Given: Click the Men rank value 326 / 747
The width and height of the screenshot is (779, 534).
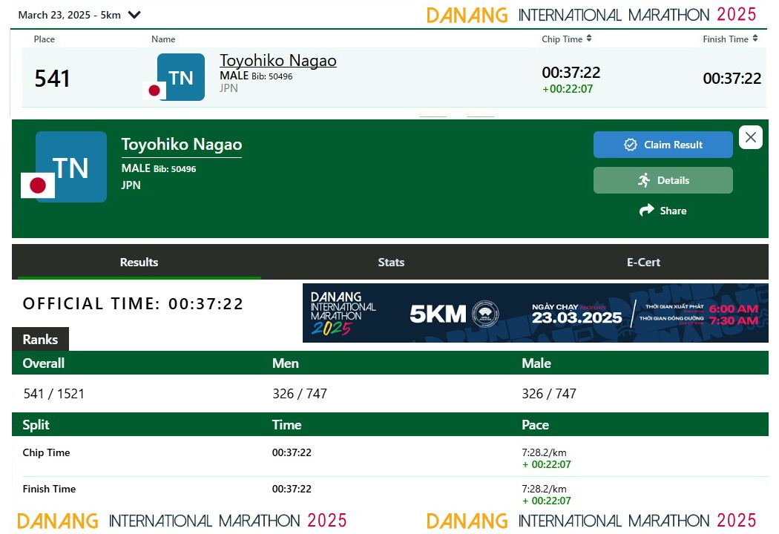Looking at the screenshot, I should [x=300, y=393].
